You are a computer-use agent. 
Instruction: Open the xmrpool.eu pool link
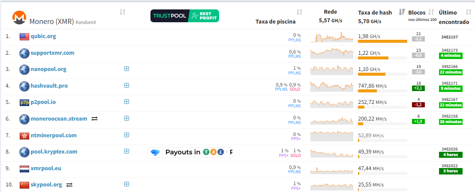46,168
